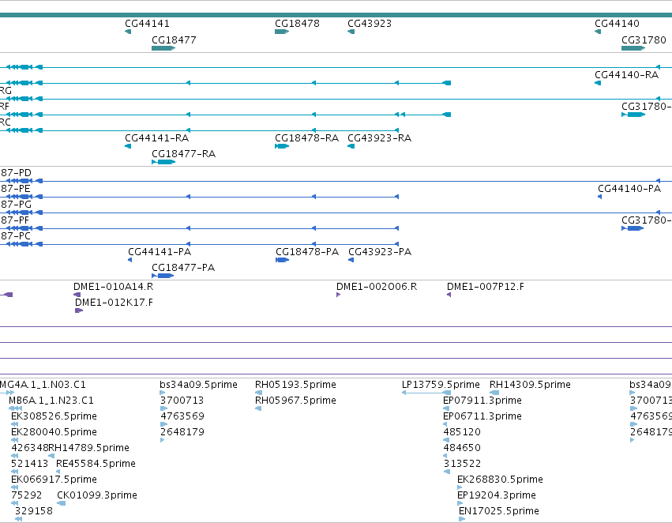Click the DME1-012K17.F purple arrow glyph
The image size is (672, 523).
[79, 310]
